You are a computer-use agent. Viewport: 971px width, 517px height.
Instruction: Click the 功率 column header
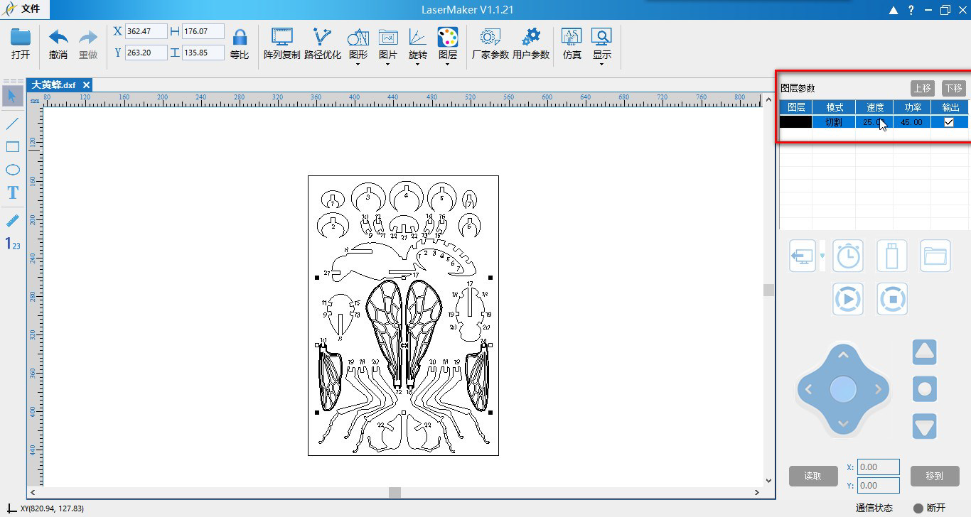click(912, 107)
